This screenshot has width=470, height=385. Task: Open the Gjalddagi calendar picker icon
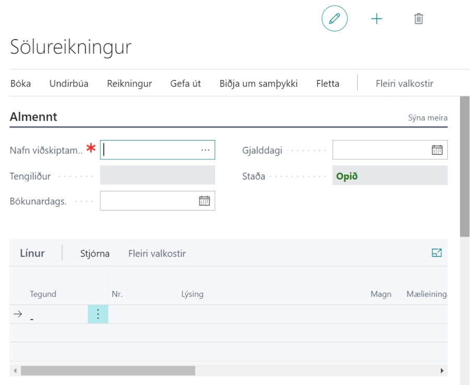point(437,150)
